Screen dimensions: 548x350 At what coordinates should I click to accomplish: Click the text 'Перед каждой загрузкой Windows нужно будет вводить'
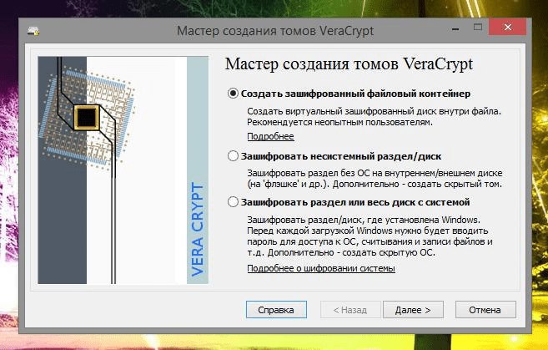(x=367, y=231)
